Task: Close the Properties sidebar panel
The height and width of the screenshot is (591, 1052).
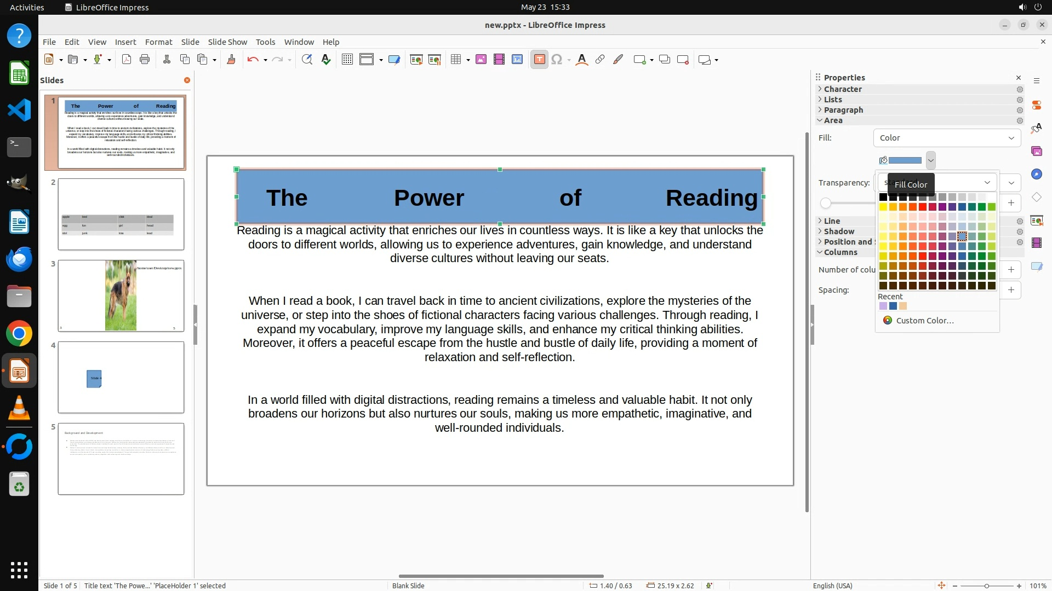Action: point(1019,78)
